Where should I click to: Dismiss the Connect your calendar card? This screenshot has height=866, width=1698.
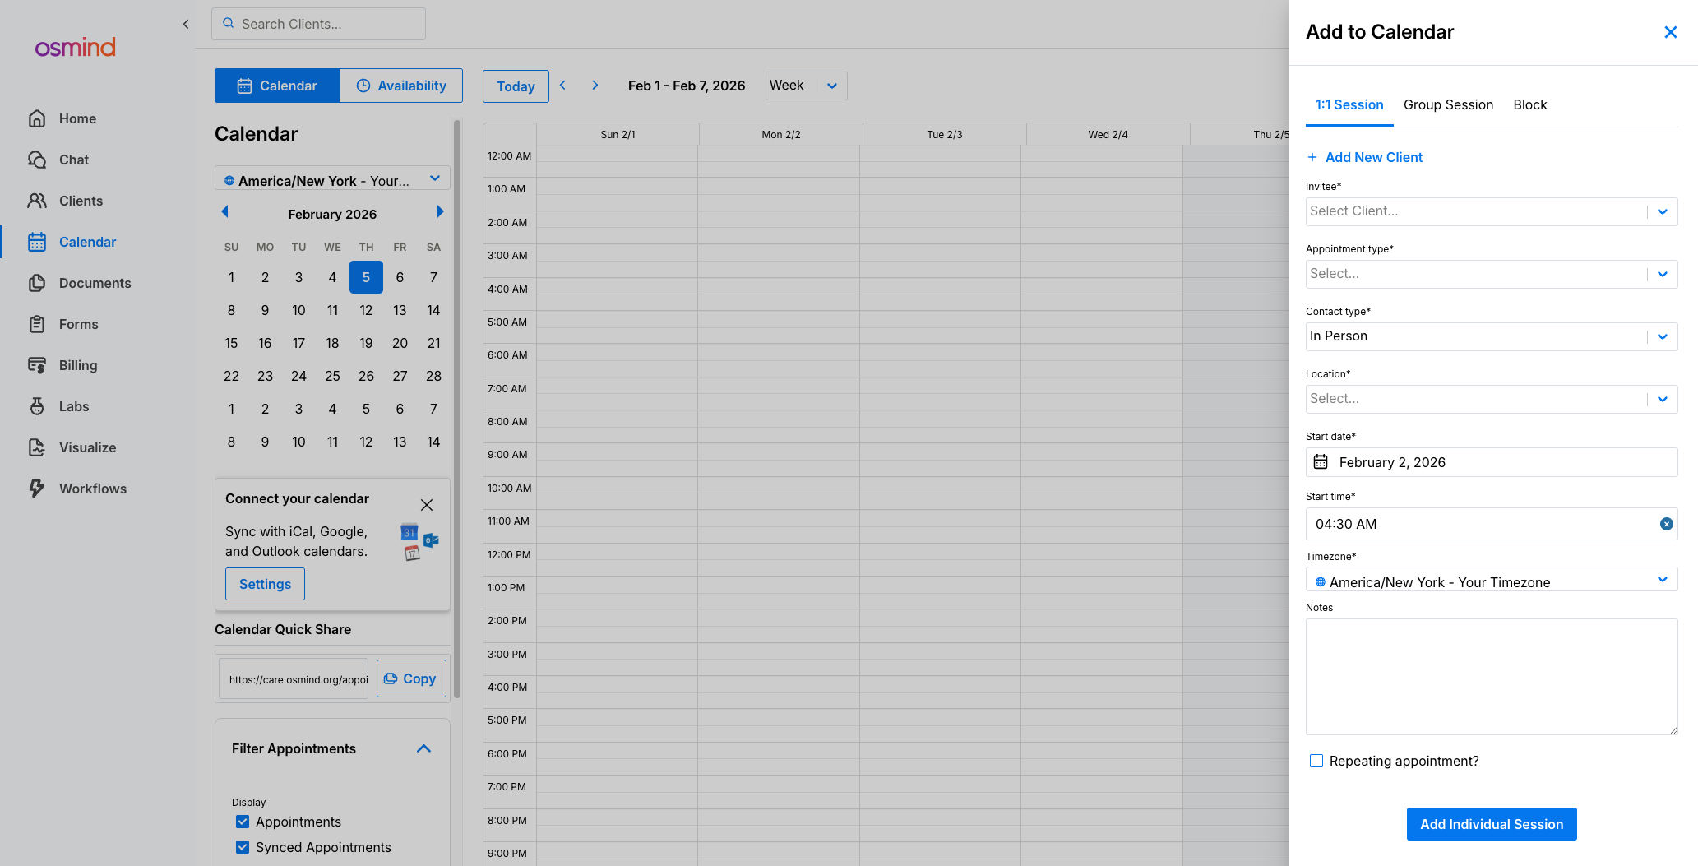(427, 505)
